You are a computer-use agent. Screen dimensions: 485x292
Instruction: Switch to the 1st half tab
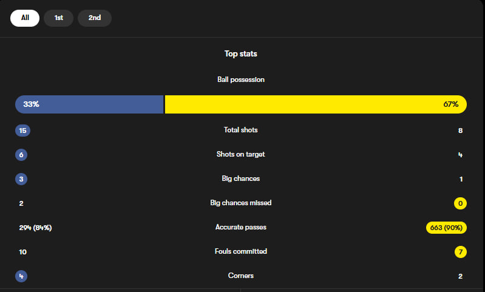tap(58, 18)
